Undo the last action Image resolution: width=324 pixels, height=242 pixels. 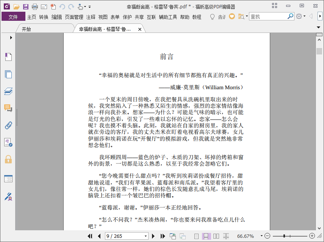coord(62,7)
